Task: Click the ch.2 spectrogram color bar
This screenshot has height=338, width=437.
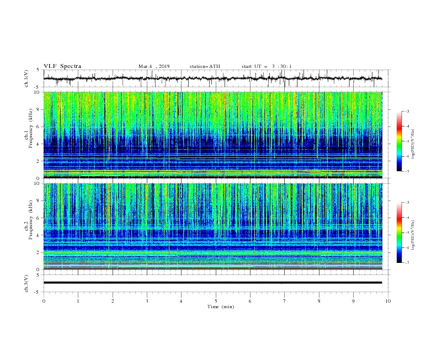Action: [399, 233]
